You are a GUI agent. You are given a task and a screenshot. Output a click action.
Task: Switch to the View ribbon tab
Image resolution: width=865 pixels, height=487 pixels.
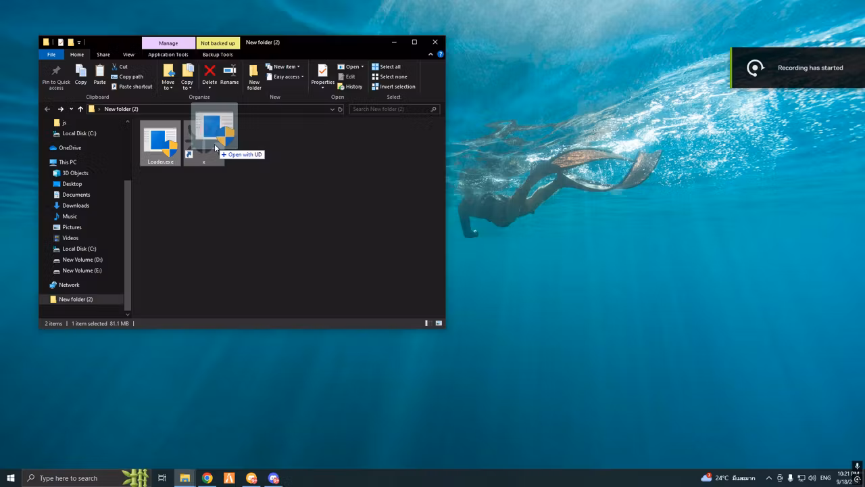click(128, 55)
